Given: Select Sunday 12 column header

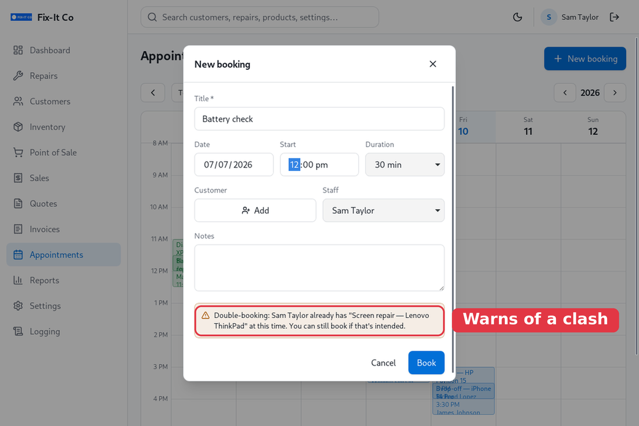Looking at the screenshot, I should 593,127.
